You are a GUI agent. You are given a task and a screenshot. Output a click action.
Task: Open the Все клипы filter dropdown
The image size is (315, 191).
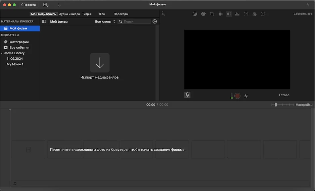pos(105,21)
